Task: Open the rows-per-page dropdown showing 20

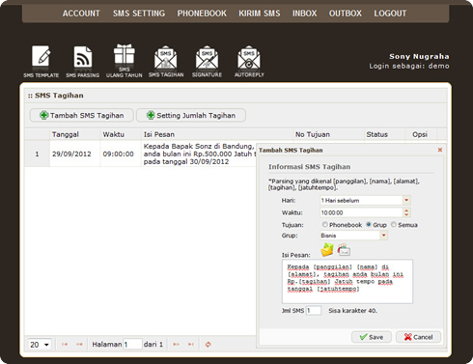Action: pyautogui.click(x=40, y=345)
